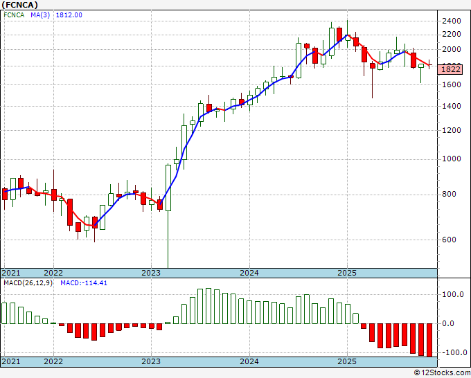
Task: Click 2022 on the price chart timeline
Action: (53, 273)
